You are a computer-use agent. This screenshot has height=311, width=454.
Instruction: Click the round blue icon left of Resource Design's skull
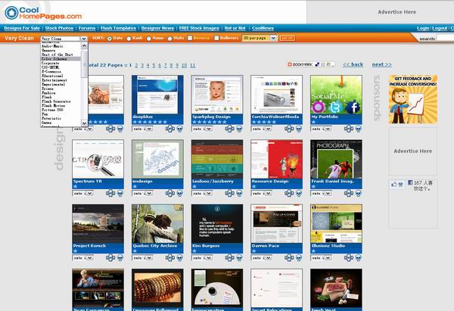[x=289, y=193]
